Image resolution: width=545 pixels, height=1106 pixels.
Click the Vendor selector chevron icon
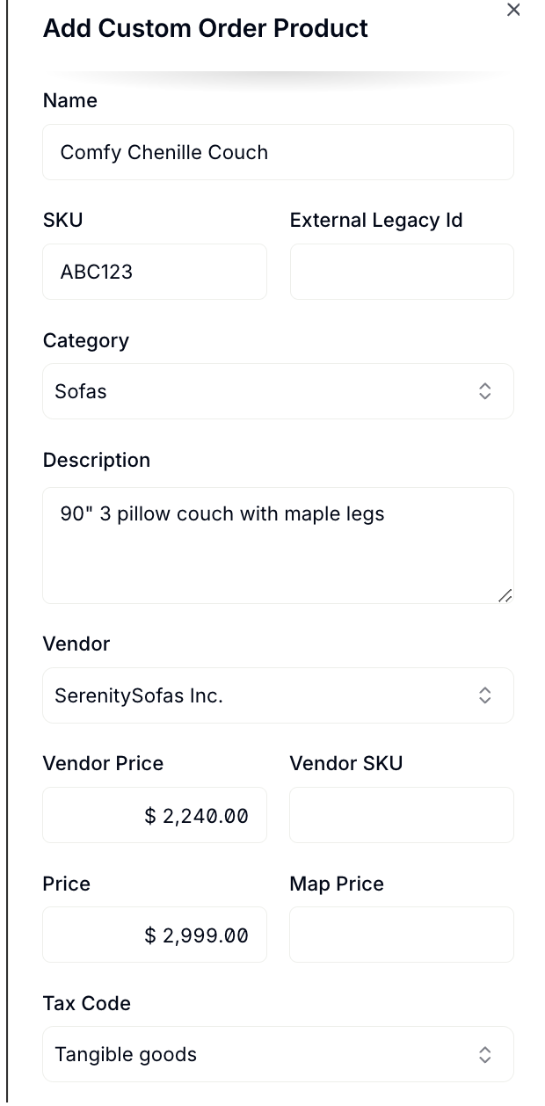484,695
